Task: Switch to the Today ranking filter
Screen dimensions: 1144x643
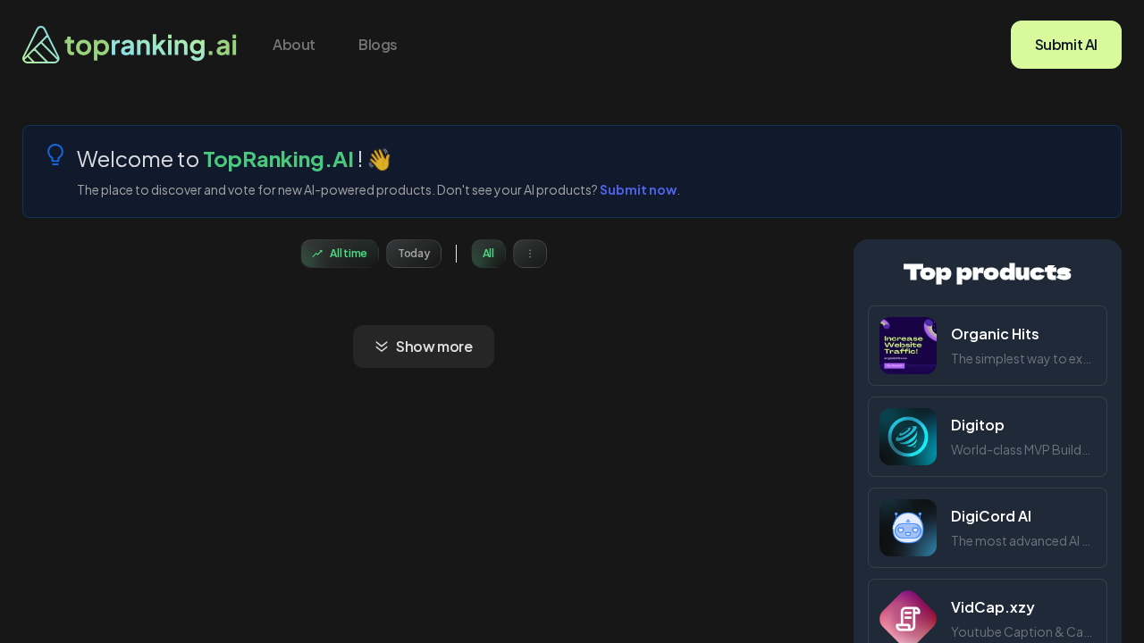Action: coord(413,253)
